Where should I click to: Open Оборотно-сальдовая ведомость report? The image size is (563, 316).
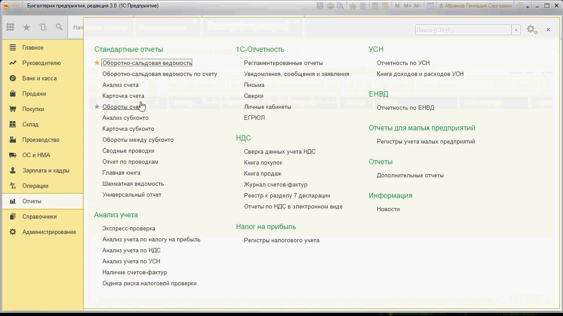pyautogui.click(x=147, y=63)
